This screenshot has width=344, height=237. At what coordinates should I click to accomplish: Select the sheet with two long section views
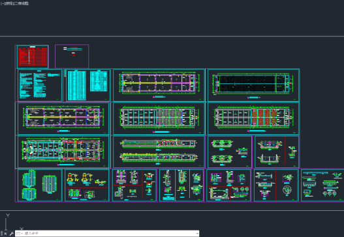[159, 152]
